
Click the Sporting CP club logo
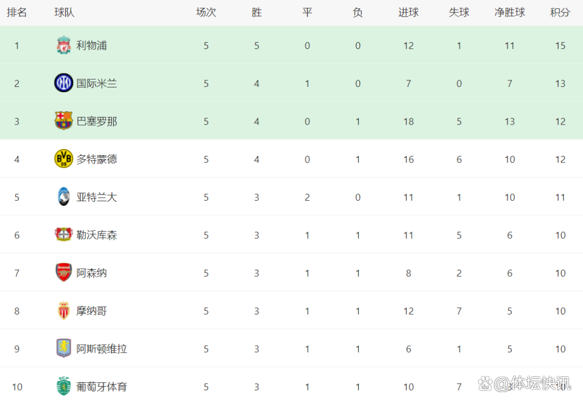[64, 386]
